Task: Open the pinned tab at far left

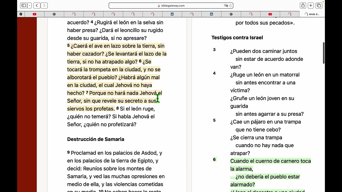Action: (x=21, y=14)
